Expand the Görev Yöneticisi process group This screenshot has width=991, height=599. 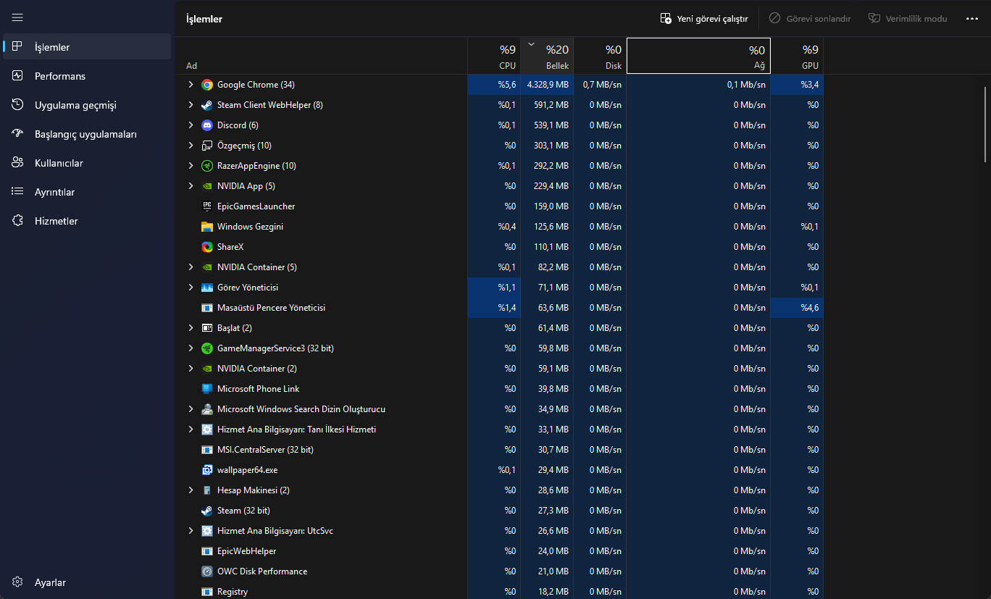tap(191, 288)
